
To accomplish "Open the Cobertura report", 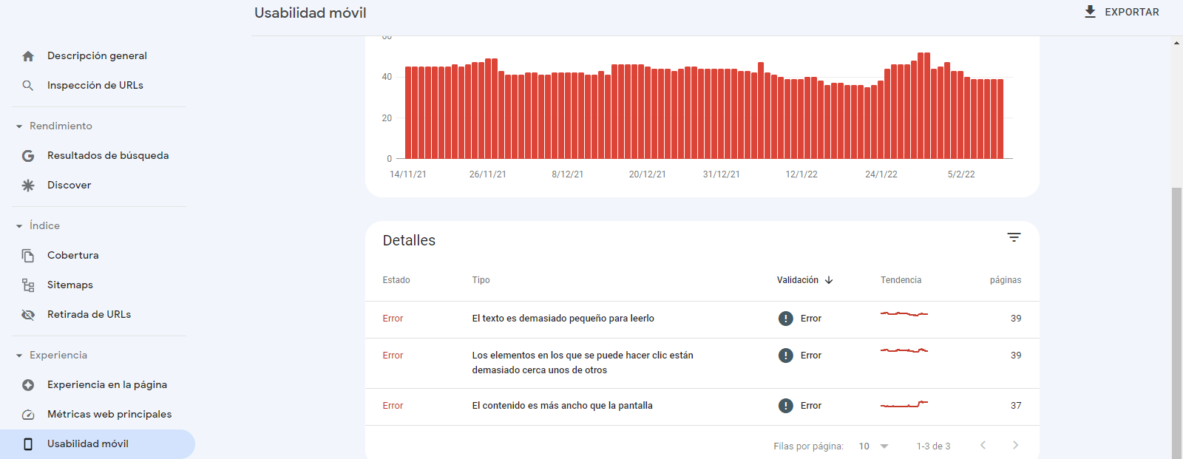I will [73, 256].
